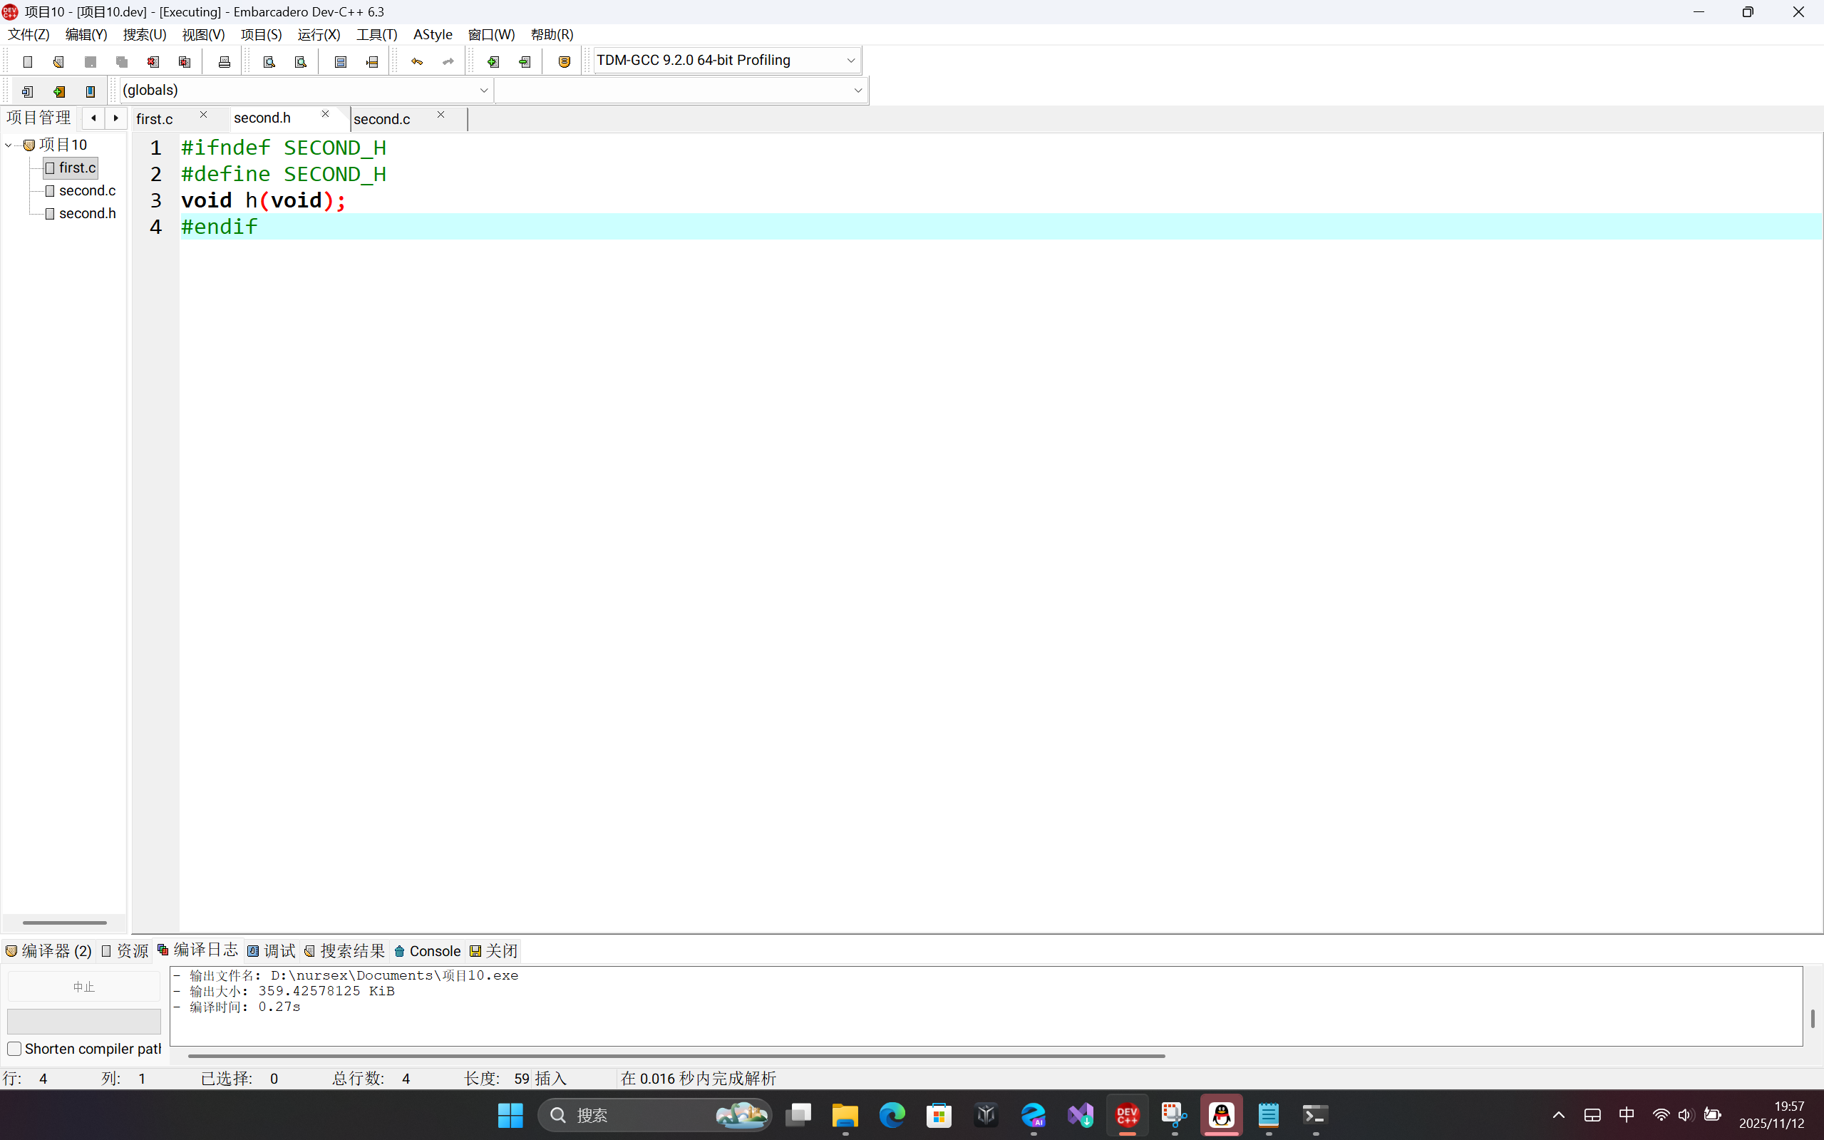Click the Open file toolbar icon
Image resolution: width=1824 pixels, height=1140 pixels.
58,62
